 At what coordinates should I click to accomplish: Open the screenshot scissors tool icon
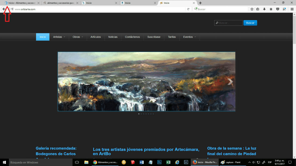coord(284,9)
